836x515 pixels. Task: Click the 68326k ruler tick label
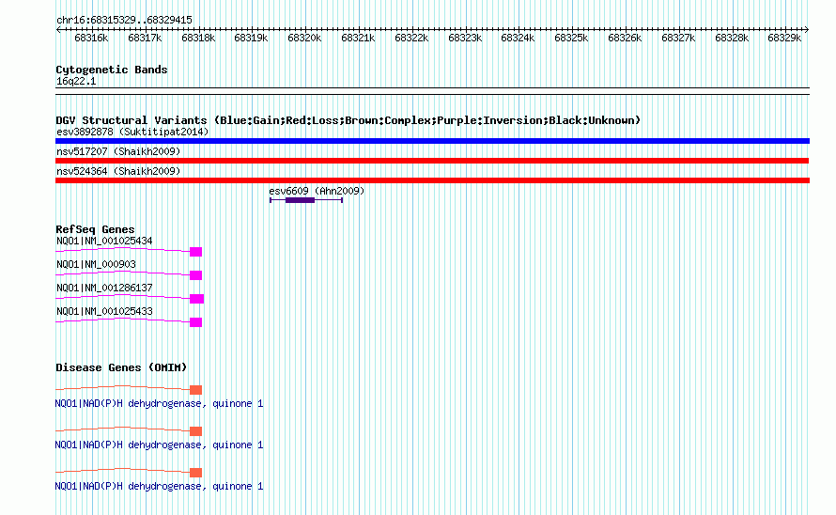625,38
